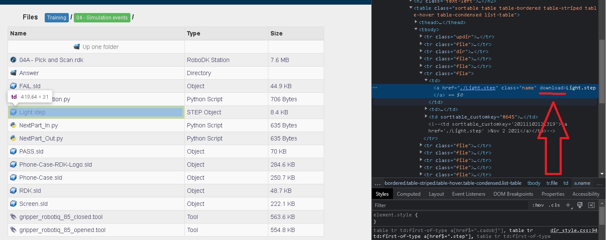Click the Answer directory folder icon
The width and height of the screenshot is (606, 240).
pos(13,73)
